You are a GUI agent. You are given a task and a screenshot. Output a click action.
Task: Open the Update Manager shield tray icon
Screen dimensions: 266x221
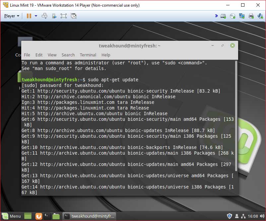[230, 216]
